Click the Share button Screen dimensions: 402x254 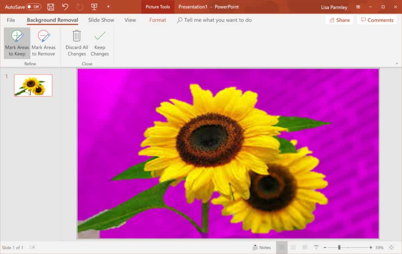[339, 20]
